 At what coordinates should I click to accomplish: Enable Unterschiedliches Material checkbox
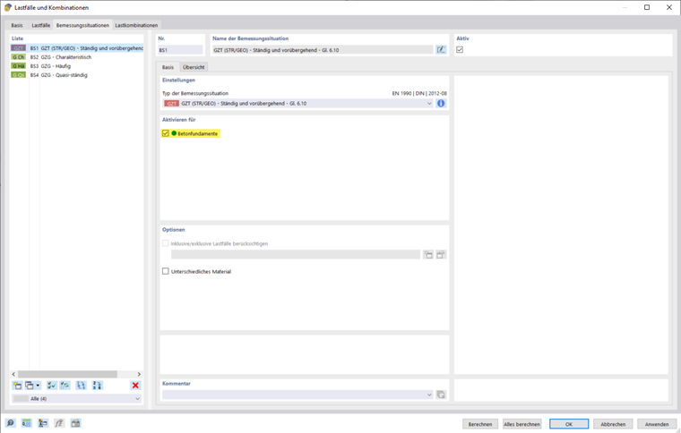click(166, 271)
